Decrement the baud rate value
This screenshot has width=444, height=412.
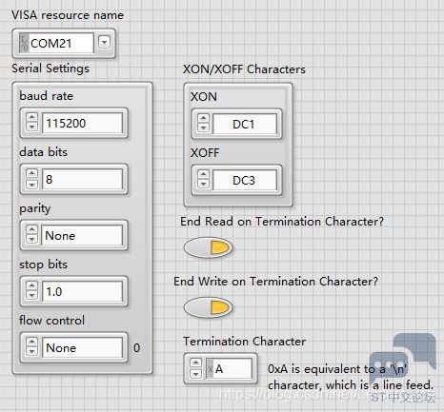point(31,127)
